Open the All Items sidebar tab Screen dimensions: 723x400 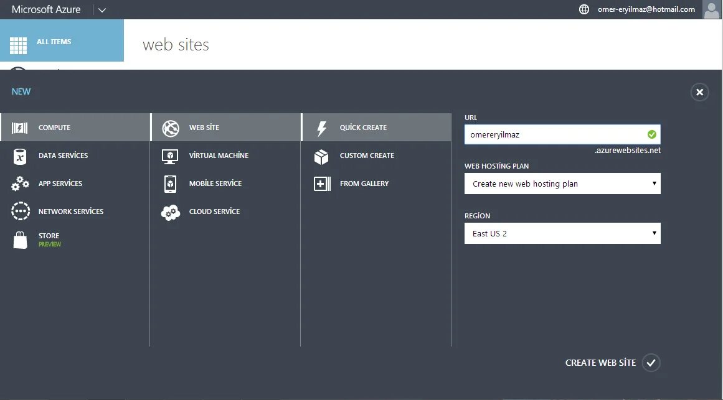coord(62,40)
